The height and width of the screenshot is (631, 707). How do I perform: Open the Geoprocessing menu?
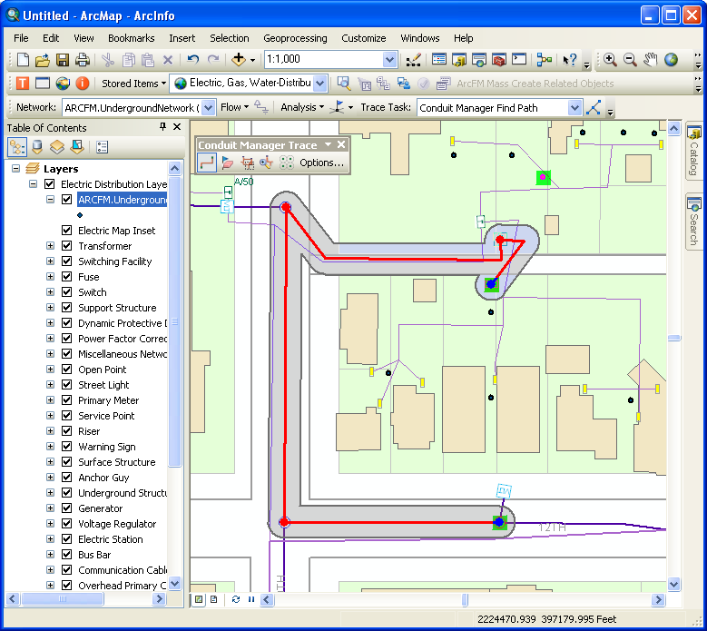(x=295, y=38)
